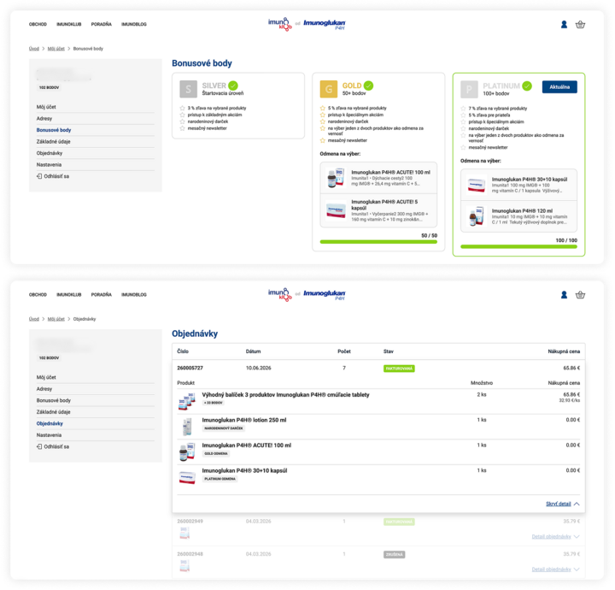The height and width of the screenshot is (590, 615).
Task: Click star icon beside Platinum '7 % zľava'
Action: point(463,109)
